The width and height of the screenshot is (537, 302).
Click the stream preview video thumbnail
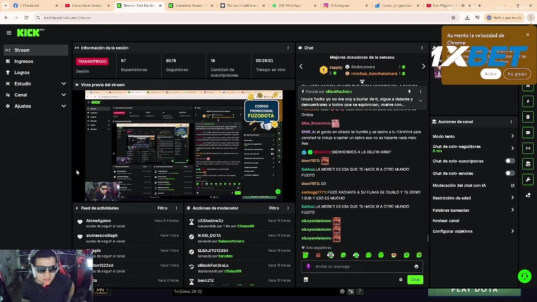coord(184,145)
